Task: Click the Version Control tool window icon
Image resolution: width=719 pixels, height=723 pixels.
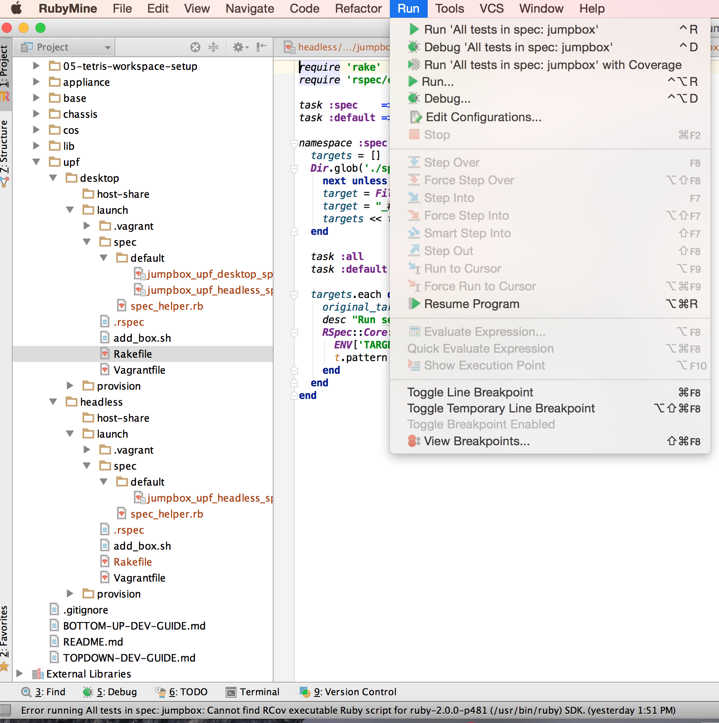Action: pos(305,692)
